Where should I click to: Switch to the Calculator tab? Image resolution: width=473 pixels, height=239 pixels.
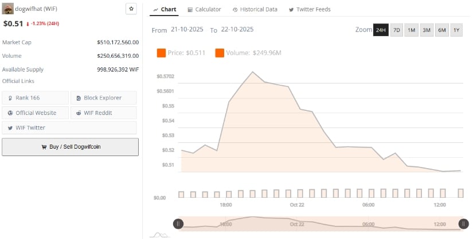coord(204,9)
